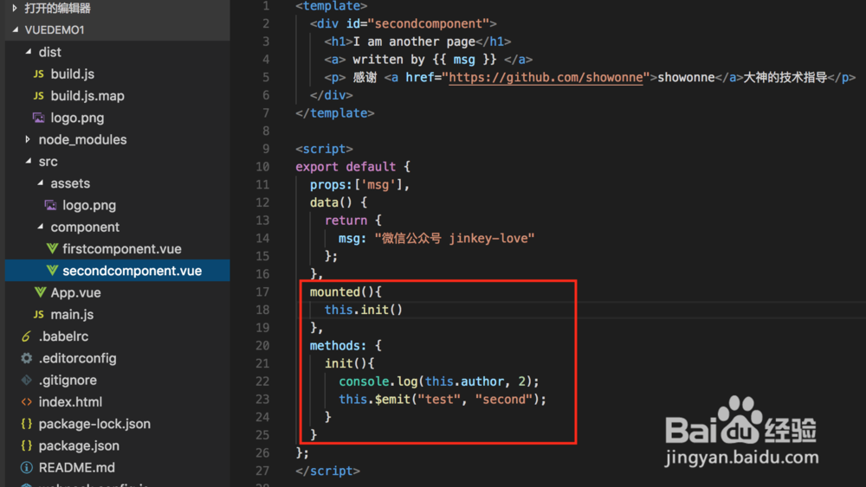Click the JS icon beside build.js
866x487 pixels.
[x=39, y=74]
